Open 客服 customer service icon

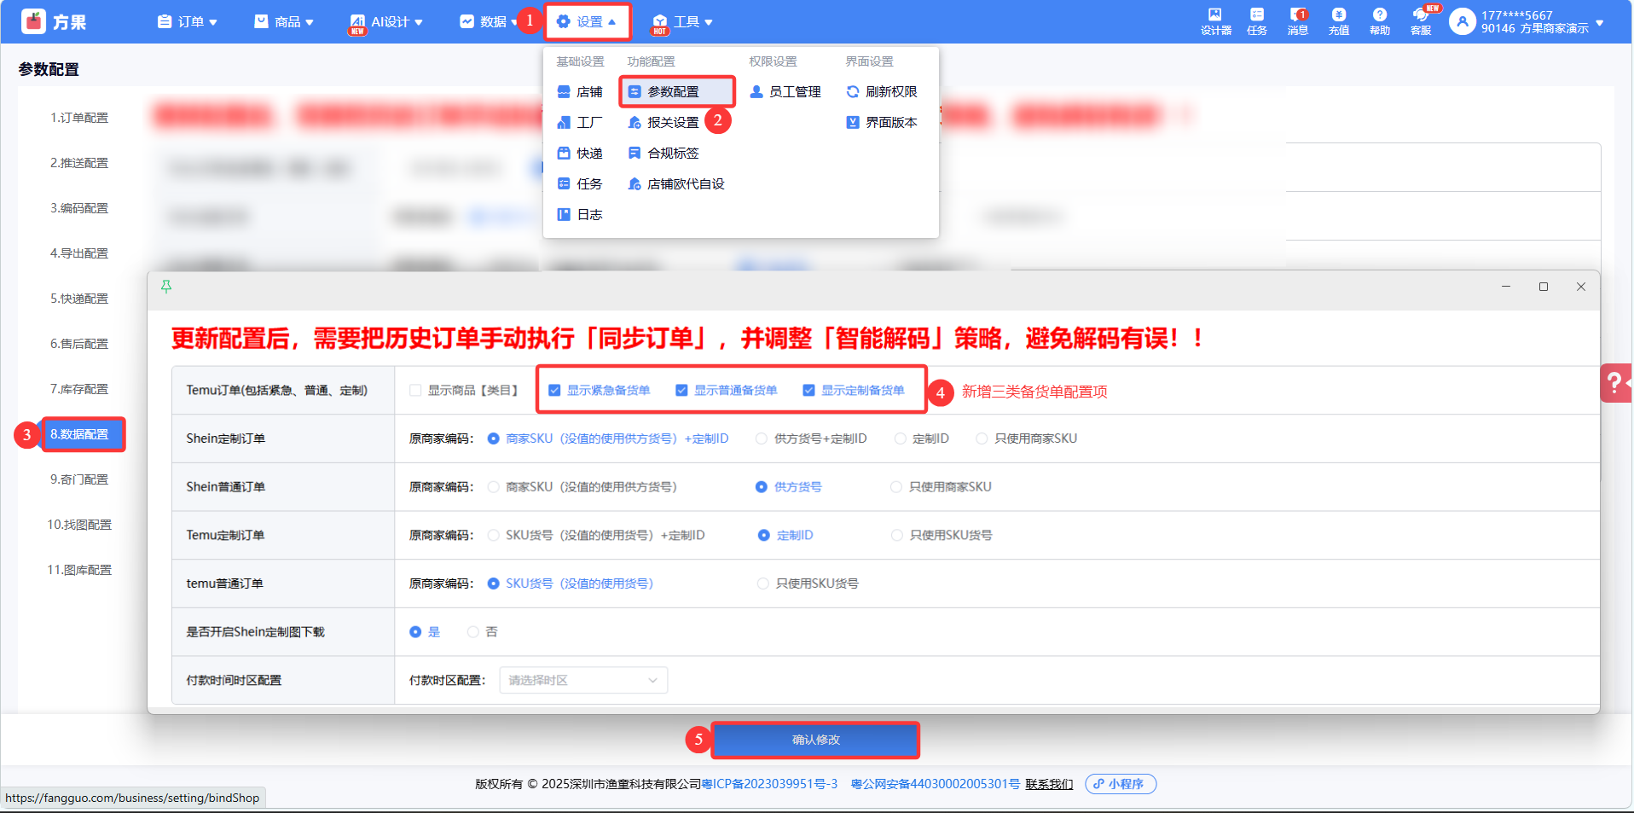pyautogui.click(x=1420, y=20)
